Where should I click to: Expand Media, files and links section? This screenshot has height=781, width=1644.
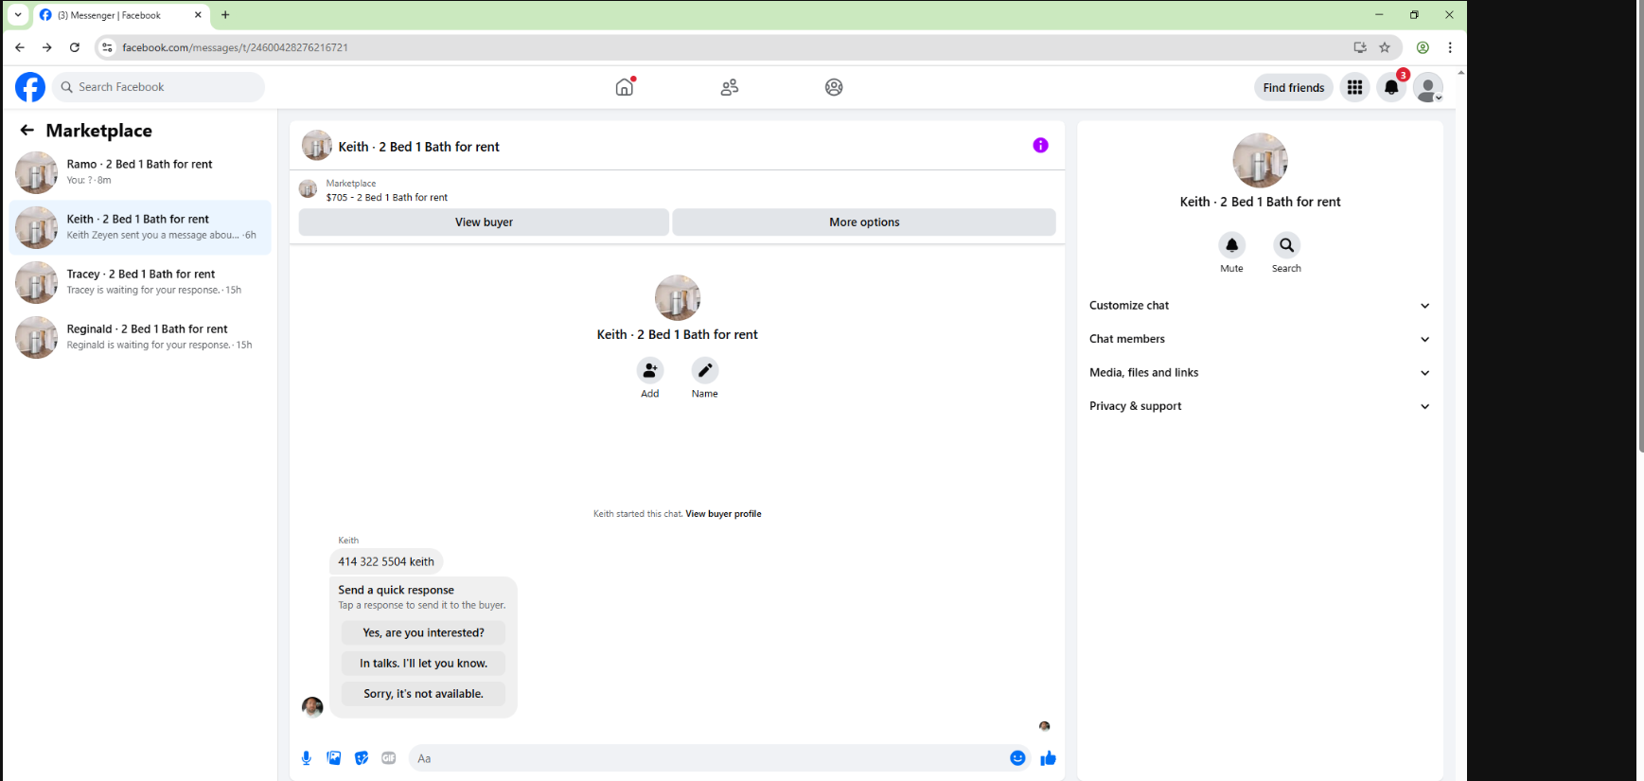click(x=1260, y=373)
